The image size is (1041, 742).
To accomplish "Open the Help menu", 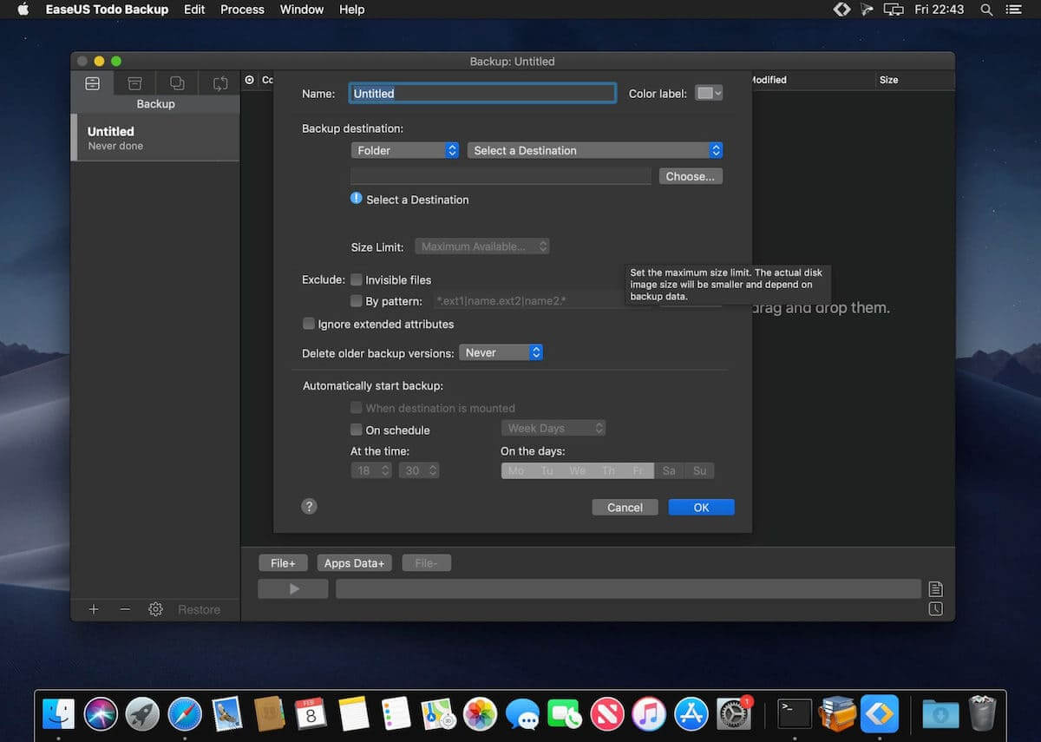I will [351, 10].
